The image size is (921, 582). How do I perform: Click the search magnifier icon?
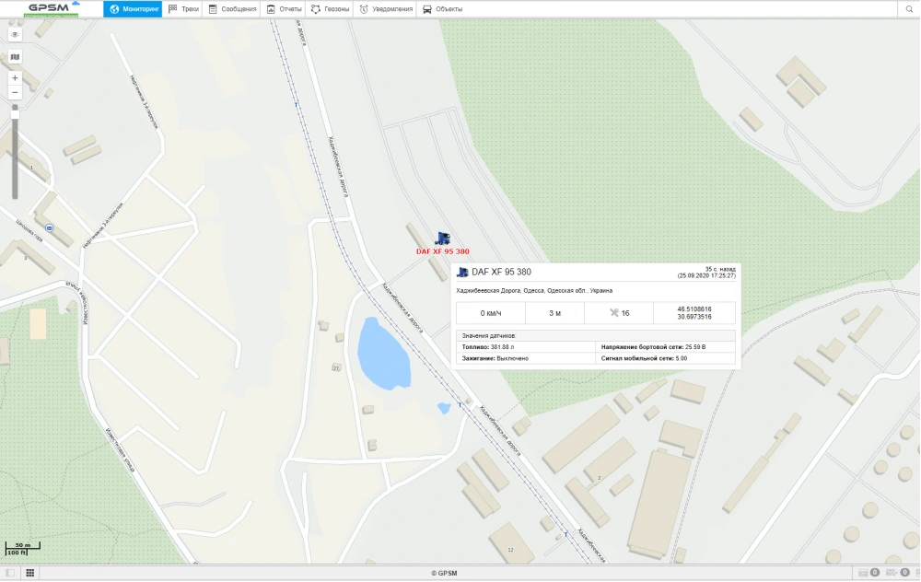click(908, 9)
